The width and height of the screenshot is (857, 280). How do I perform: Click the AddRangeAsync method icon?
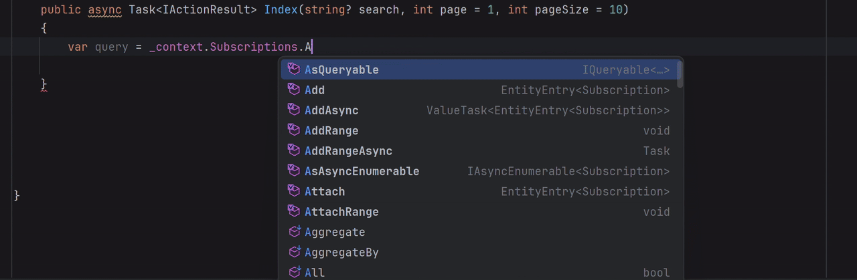[293, 151]
